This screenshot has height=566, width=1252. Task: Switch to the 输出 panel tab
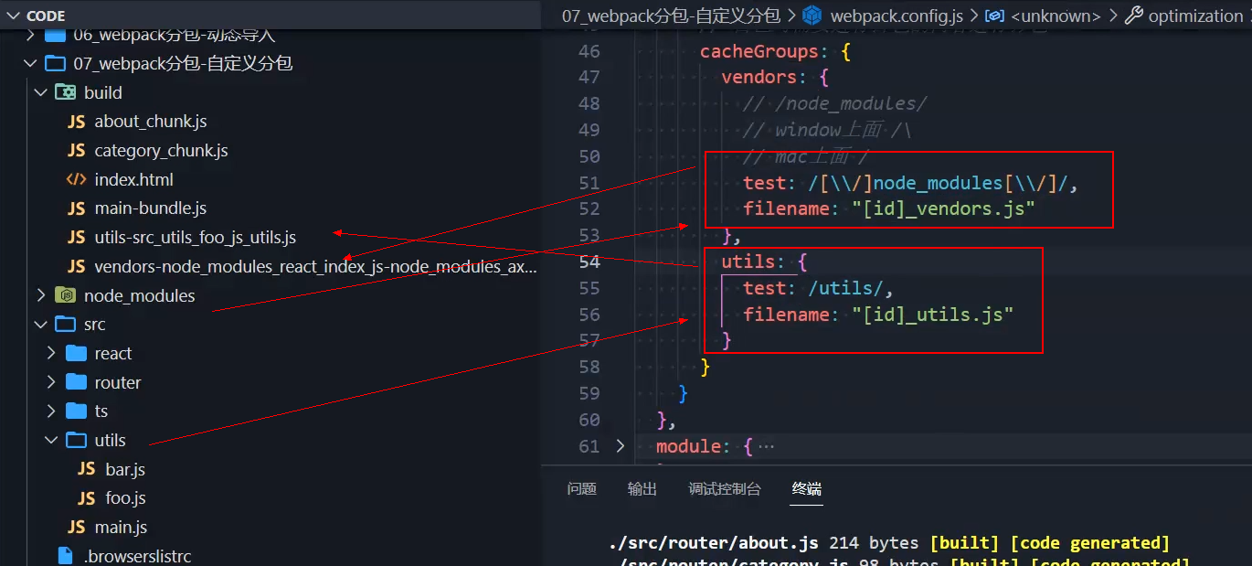(642, 489)
